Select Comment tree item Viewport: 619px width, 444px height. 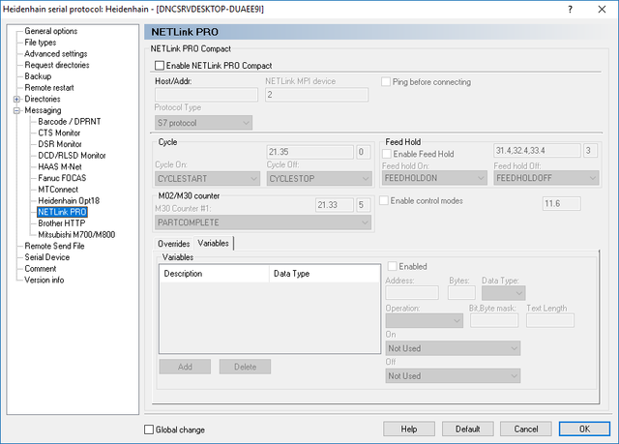(x=41, y=269)
